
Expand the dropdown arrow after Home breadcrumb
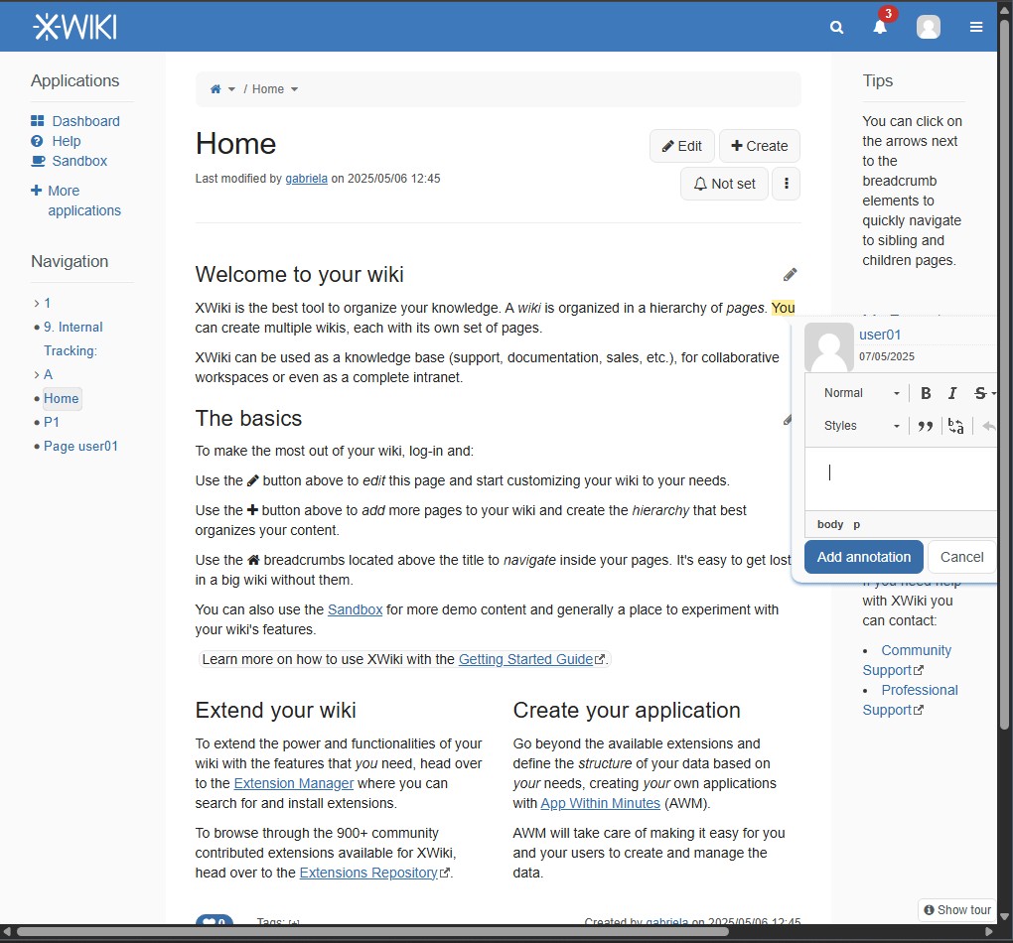click(x=295, y=89)
